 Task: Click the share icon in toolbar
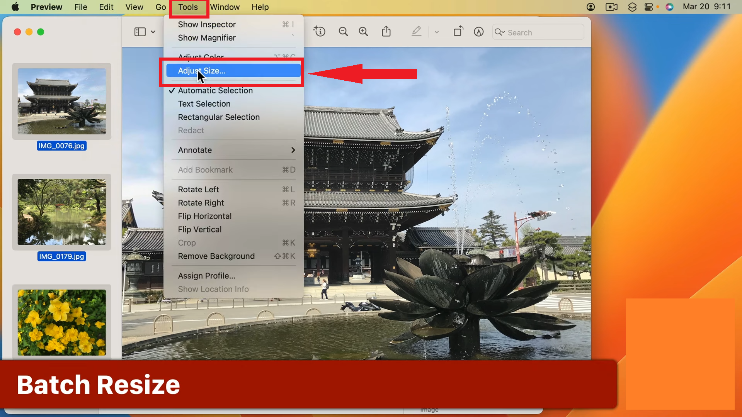coord(386,32)
